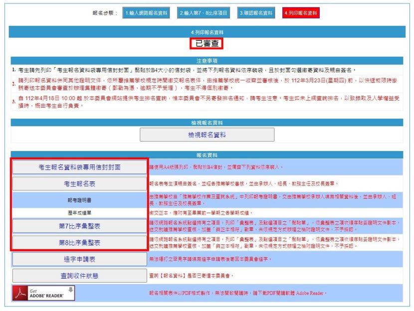
Task: Click description about A4 paper printing
Action: tap(216, 167)
